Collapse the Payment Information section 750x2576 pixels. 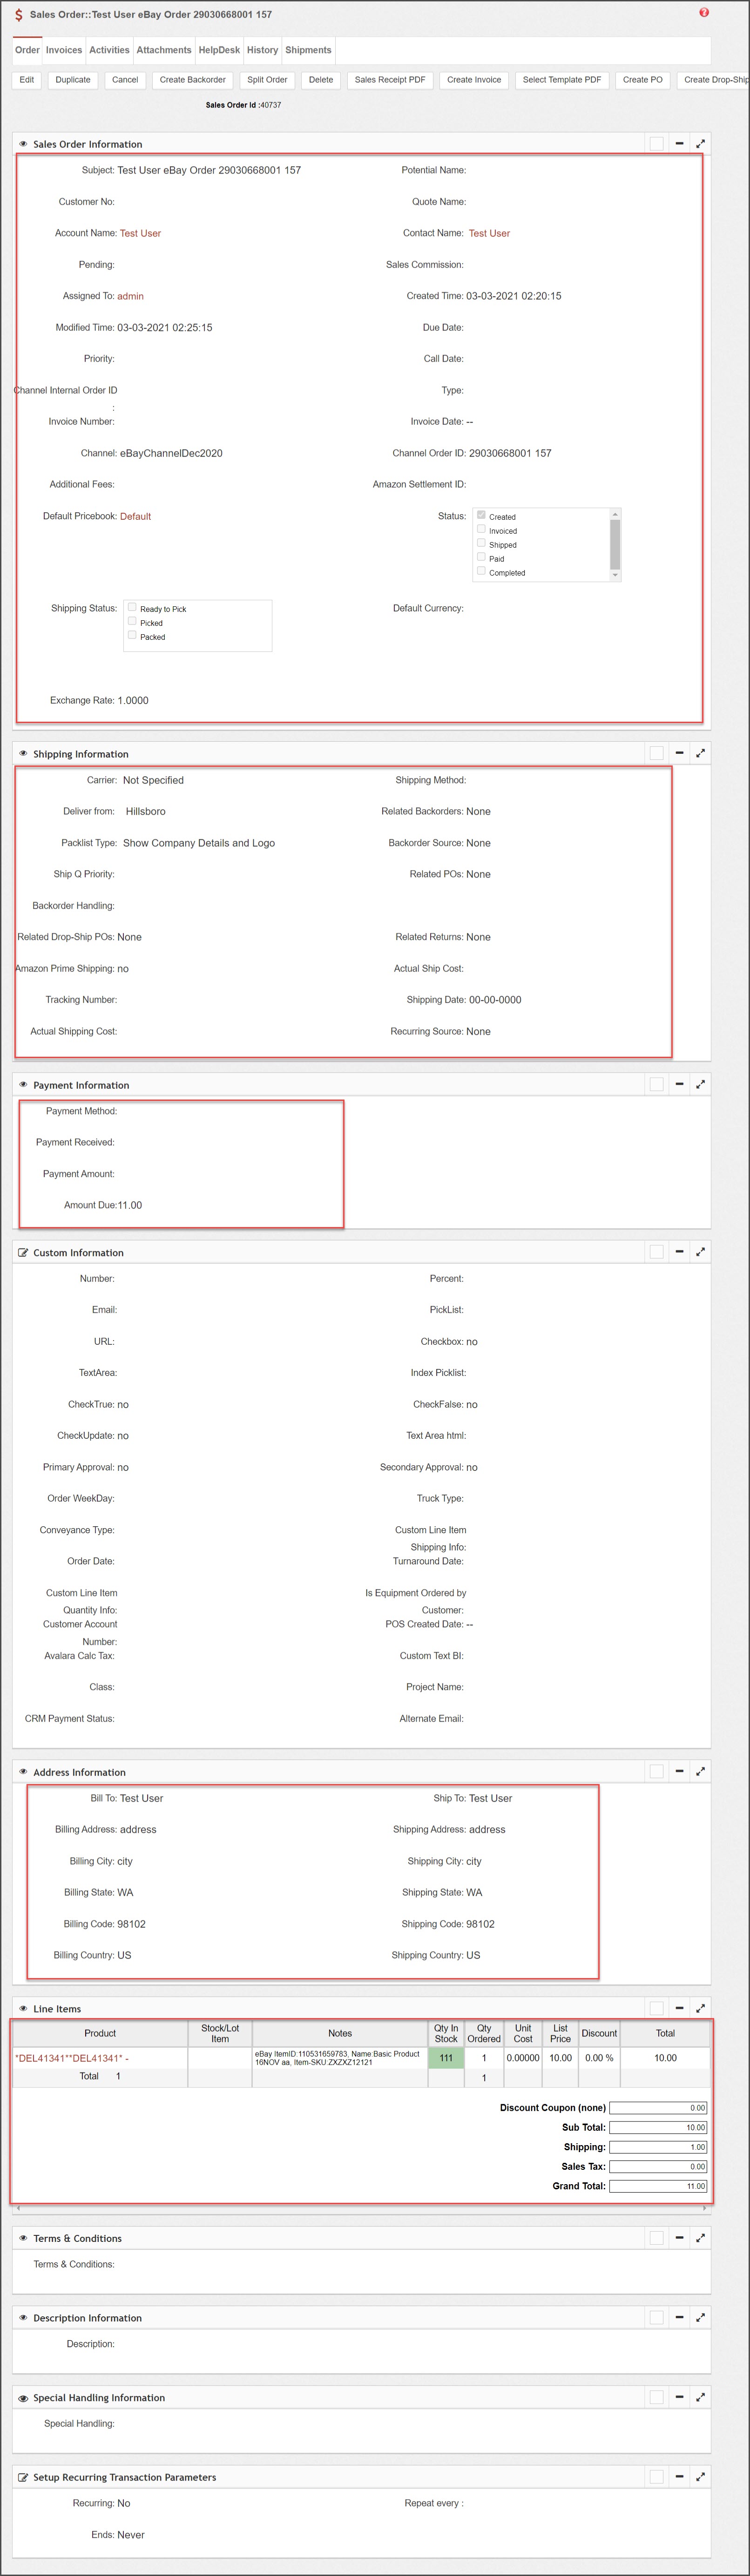(679, 1084)
